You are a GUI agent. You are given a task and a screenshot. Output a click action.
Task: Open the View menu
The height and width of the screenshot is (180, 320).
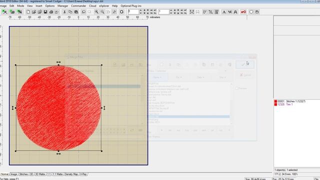pyautogui.click(x=30, y=6)
